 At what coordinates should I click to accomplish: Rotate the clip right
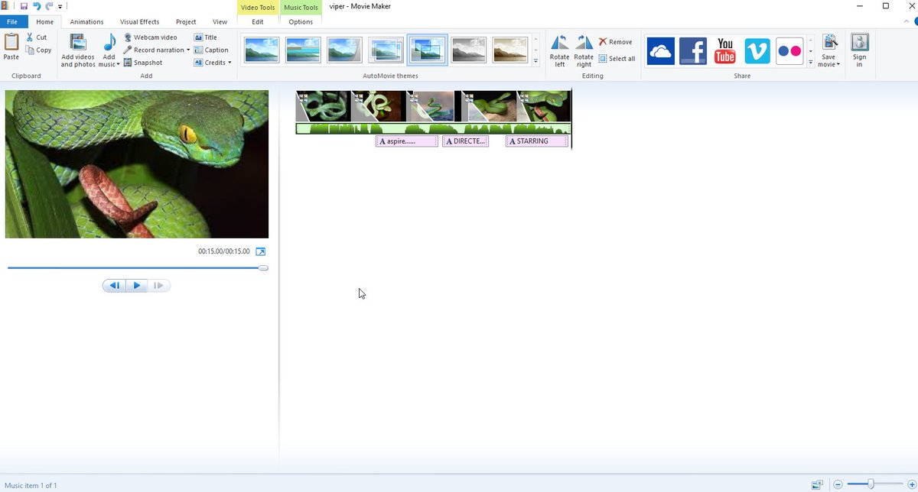pos(584,50)
